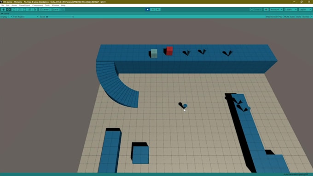The height and width of the screenshot is (176, 313).
Task: Open the File menu
Action: 2,6
